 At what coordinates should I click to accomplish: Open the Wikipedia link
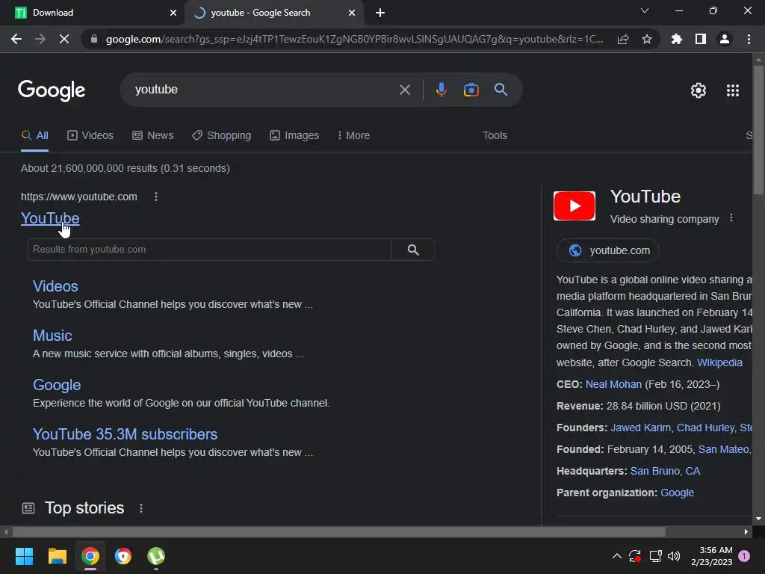click(x=719, y=362)
